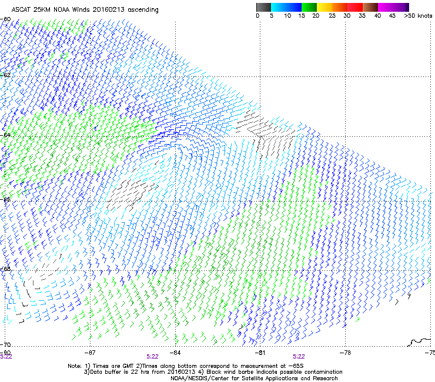Screen dimensions: 435x382
Task: Click the 'Times are GMT' note line
Action: click(185, 366)
